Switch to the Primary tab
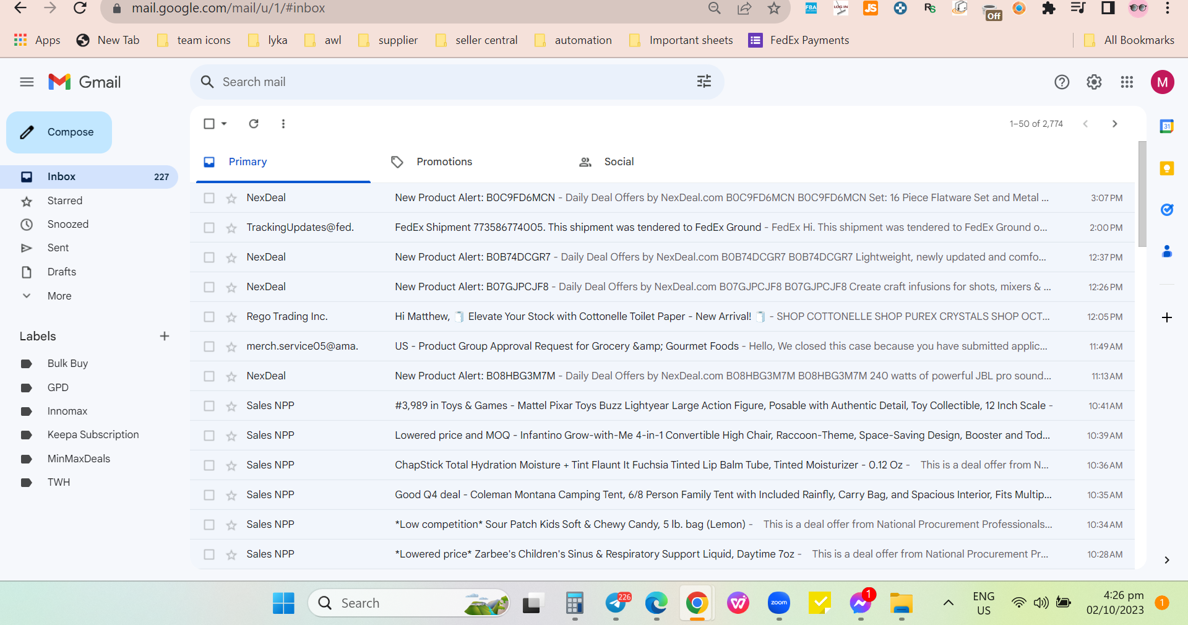Screen dimensions: 1188x625 point(283,162)
